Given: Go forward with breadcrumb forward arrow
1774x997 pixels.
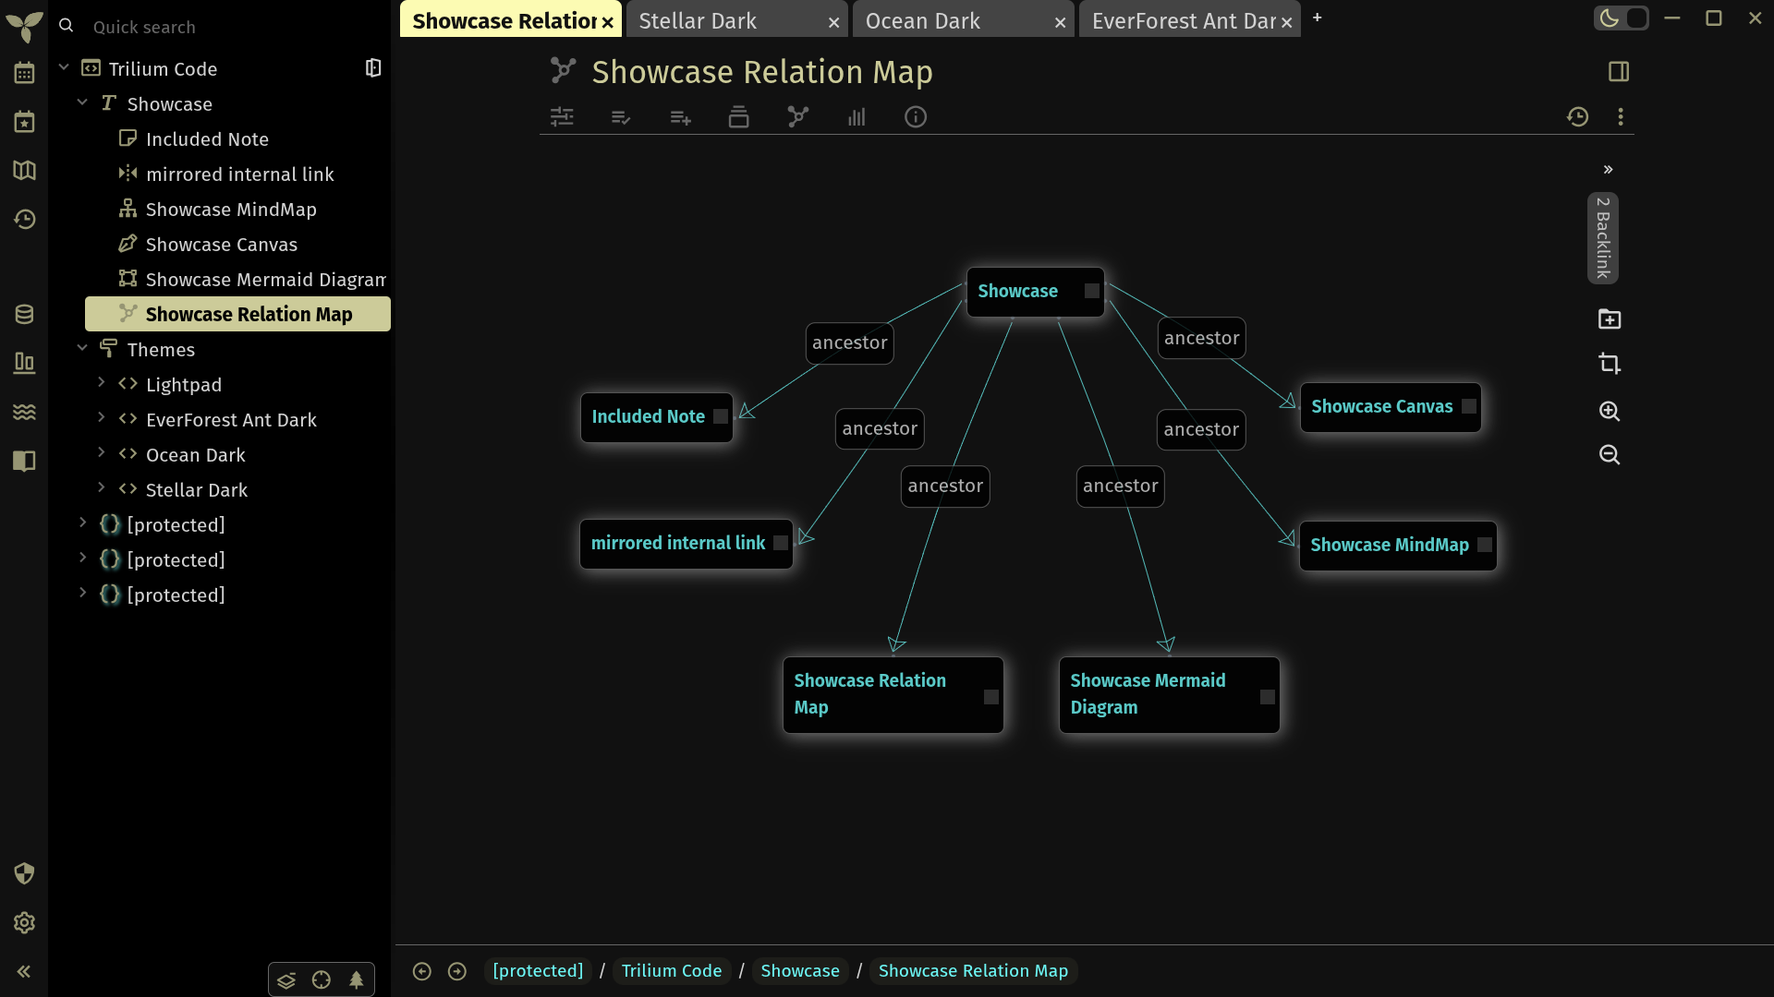Looking at the screenshot, I should [x=457, y=971].
